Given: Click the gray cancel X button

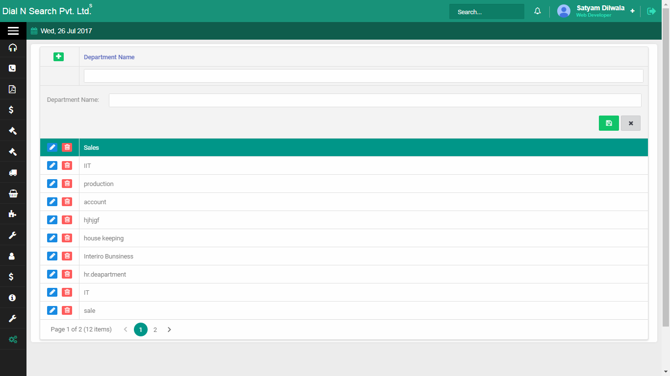Looking at the screenshot, I should [x=631, y=123].
